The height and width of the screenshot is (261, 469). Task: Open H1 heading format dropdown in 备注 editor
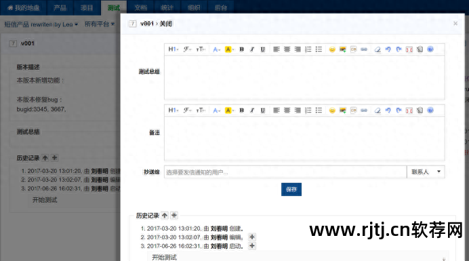(x=174, y=111)
